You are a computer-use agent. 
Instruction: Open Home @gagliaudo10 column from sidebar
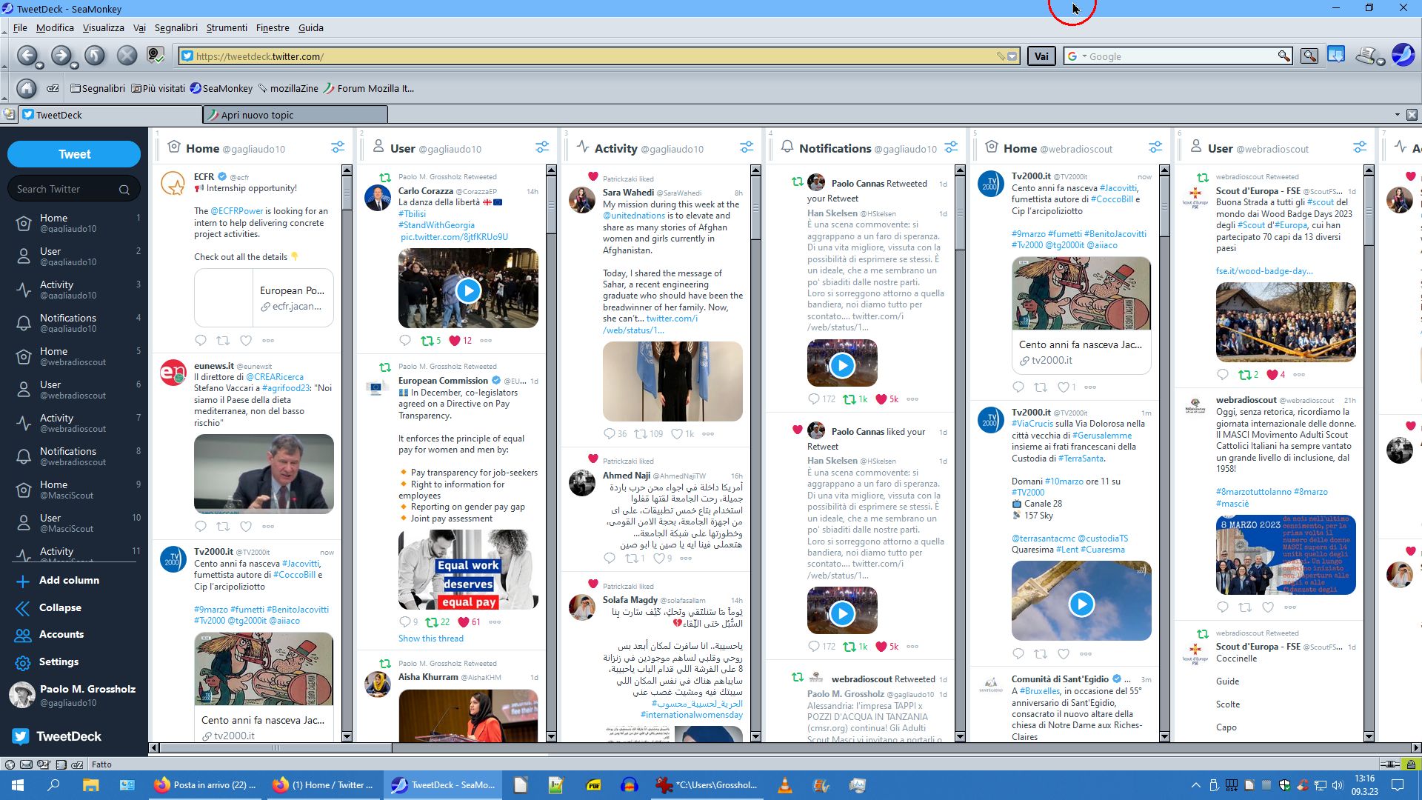point(74,222)
